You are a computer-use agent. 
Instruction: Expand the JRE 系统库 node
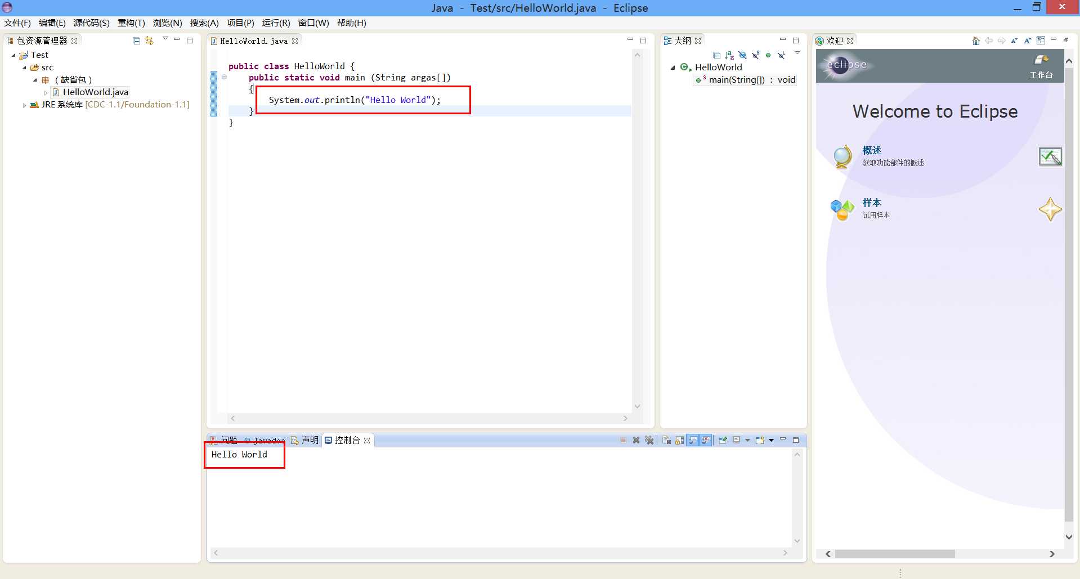[x=24, y=105]
